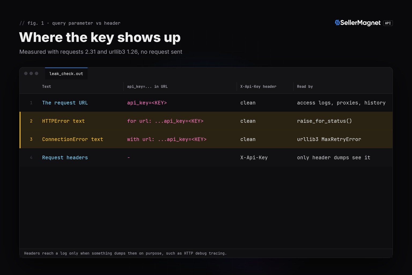
Task: Click the "// fig. 1 · query parameter vs header" caption
Action: click(70, 23)
